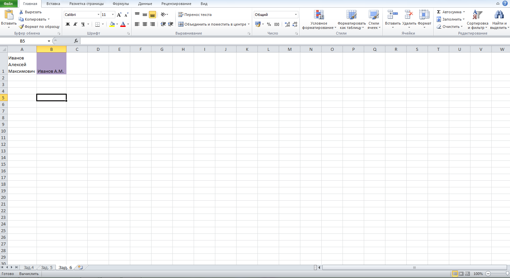This screenshot has width=510, height=278.
Task: Switch to the Вставка ribbon tab
Action: click(x=53, y=4)
